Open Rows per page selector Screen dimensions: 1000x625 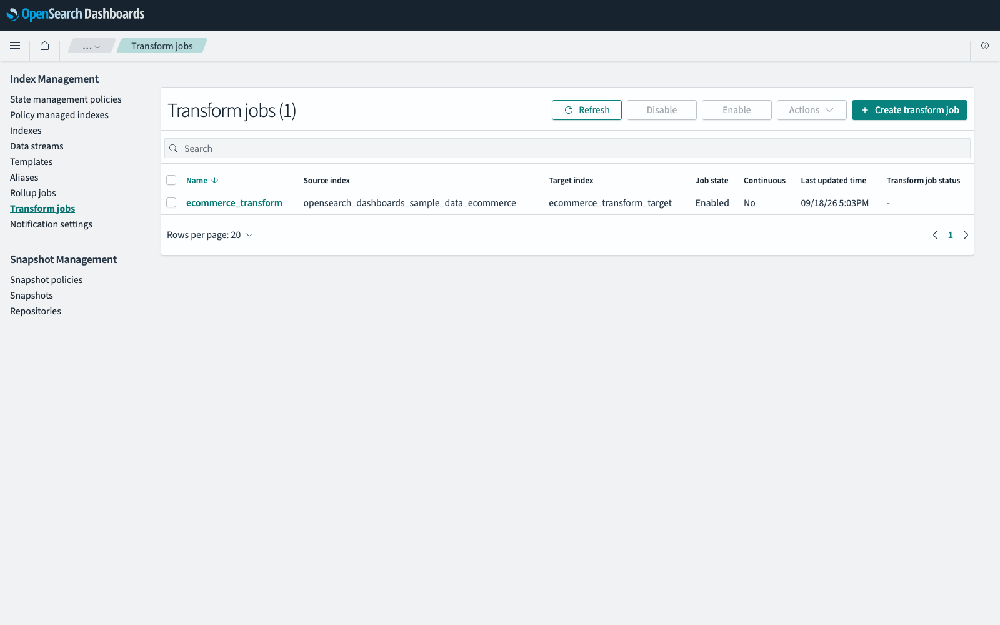(x=210, y=235)
